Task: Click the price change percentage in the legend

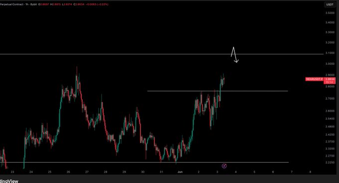Action: 103,4
